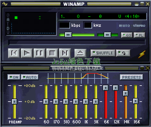Toggle the PL playlist button
Screen dimensions: 151x127
tap(140, 35)
